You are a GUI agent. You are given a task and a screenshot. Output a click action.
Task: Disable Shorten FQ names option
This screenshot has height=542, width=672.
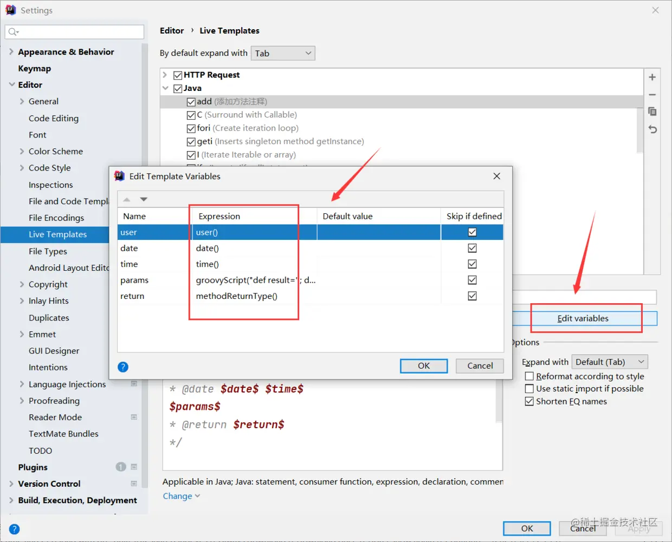click(x=529, y=401)
